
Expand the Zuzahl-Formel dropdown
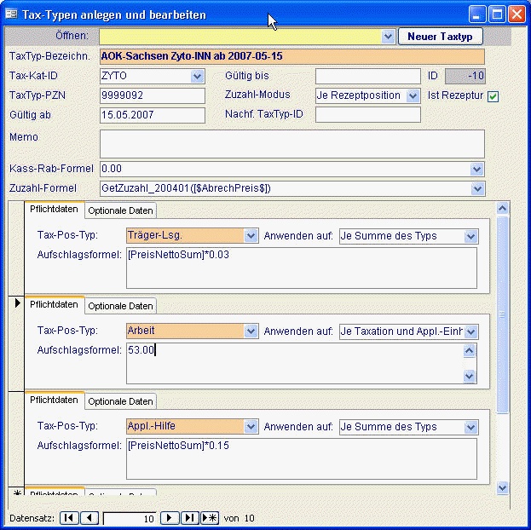coord(477,188)
